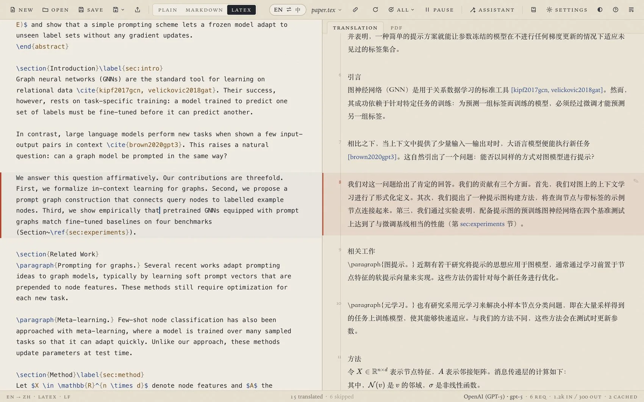Screen dimensions: 644x402
Task: Click the '6 skipped' status entry
Action: click(x=342, y=397)
